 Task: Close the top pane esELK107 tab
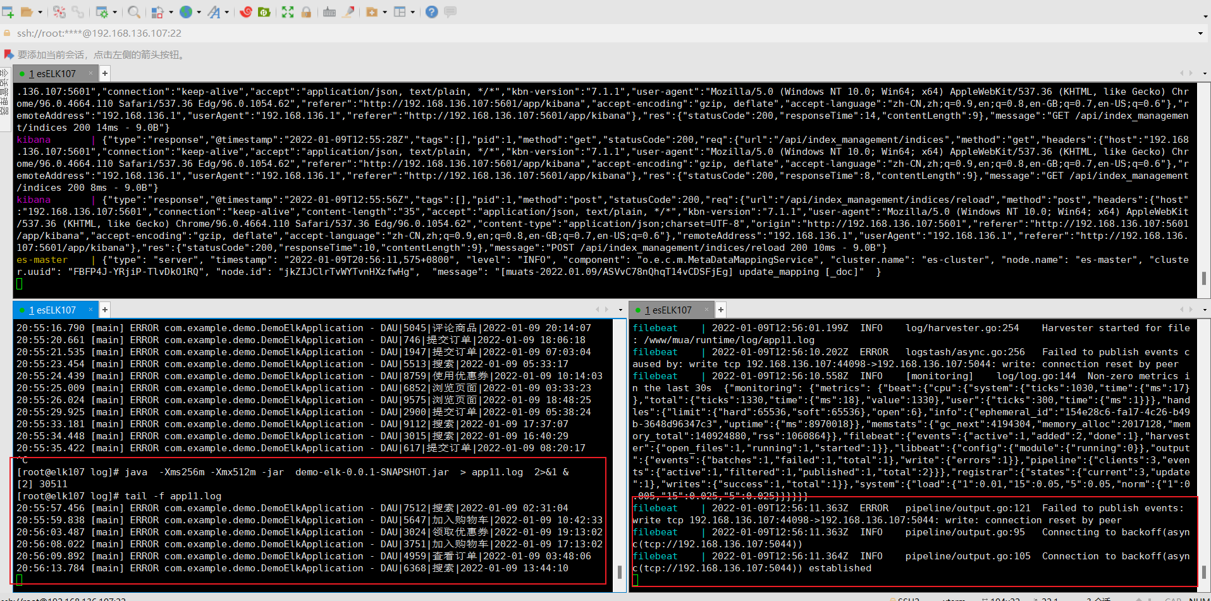[x=91, y=73]
